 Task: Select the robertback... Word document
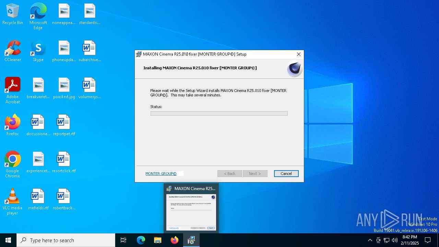[x=64, y=200]
